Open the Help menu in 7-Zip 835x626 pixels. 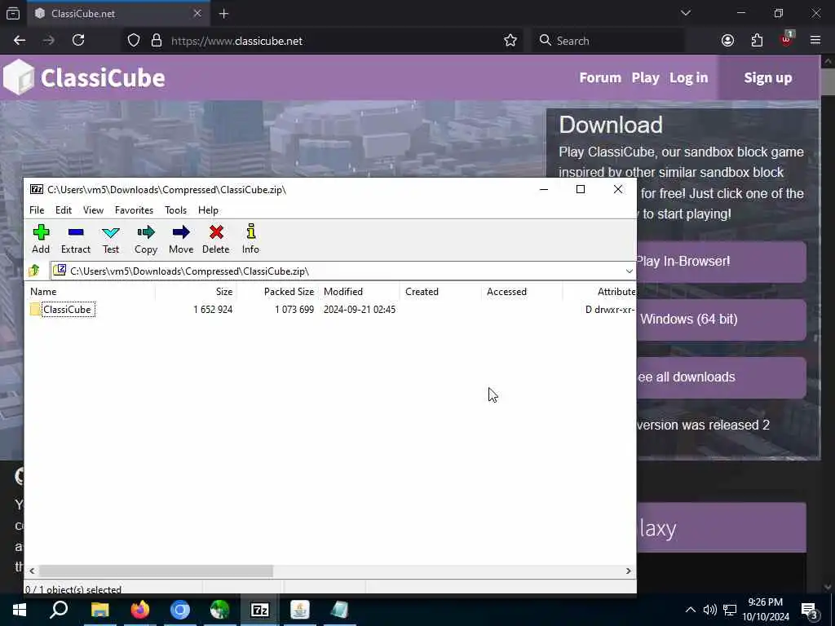coord(208,210)
